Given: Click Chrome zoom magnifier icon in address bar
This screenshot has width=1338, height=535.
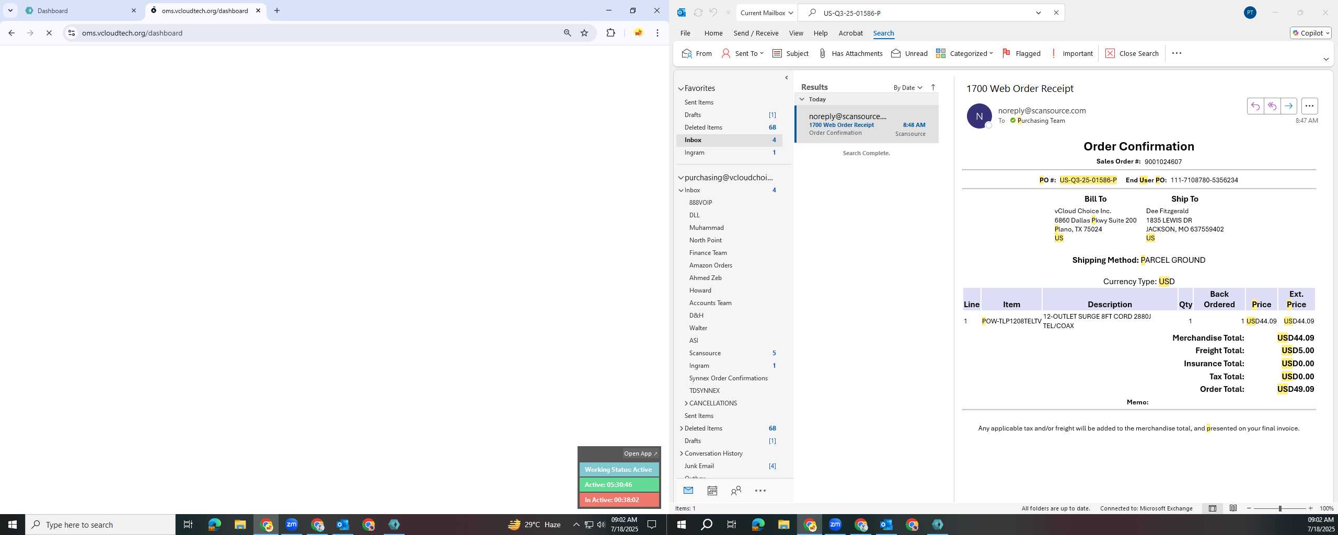Looking at the screenshot, I should (567, 33).
